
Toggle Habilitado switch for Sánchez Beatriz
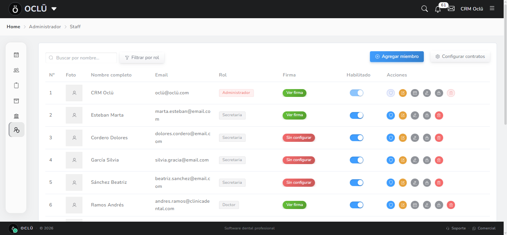click(357, 183)
